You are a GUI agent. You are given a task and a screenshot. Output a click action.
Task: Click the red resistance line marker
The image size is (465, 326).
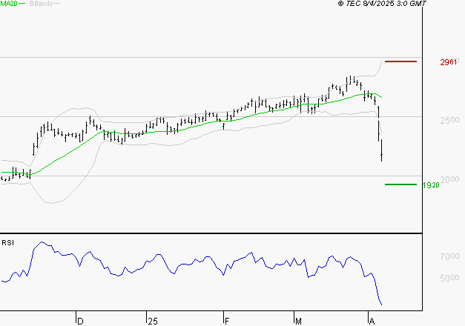400,61
